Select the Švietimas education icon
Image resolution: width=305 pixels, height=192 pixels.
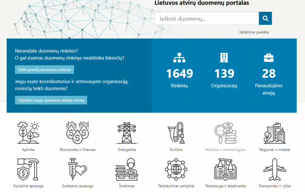(x=127, y=169)
